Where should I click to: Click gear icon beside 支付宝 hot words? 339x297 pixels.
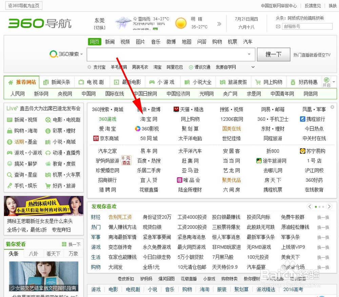point(89,67)
